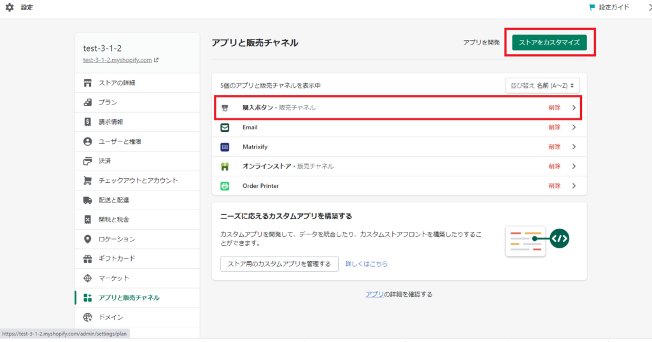Screen dimensions: 652x342
Task: Expand the Order Printer row chevron
Action: 574,186
